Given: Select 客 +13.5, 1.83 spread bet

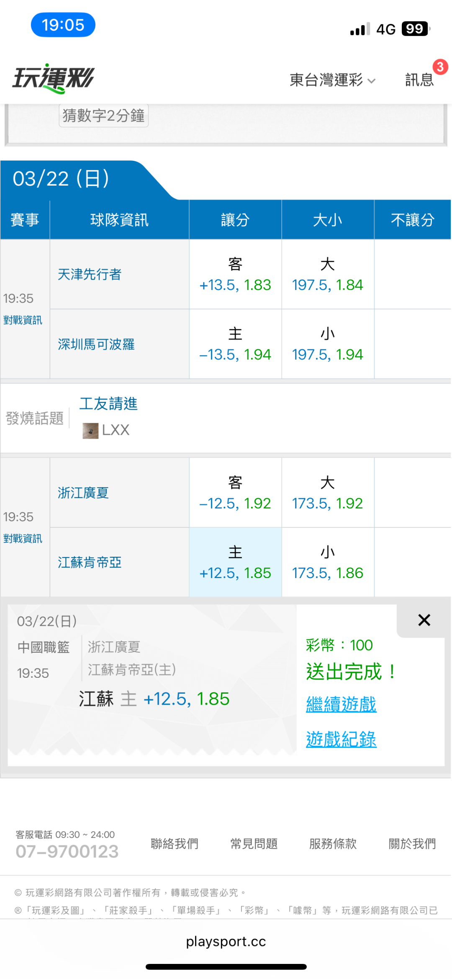Looking at the screenshot, I should tap(235, 274).
